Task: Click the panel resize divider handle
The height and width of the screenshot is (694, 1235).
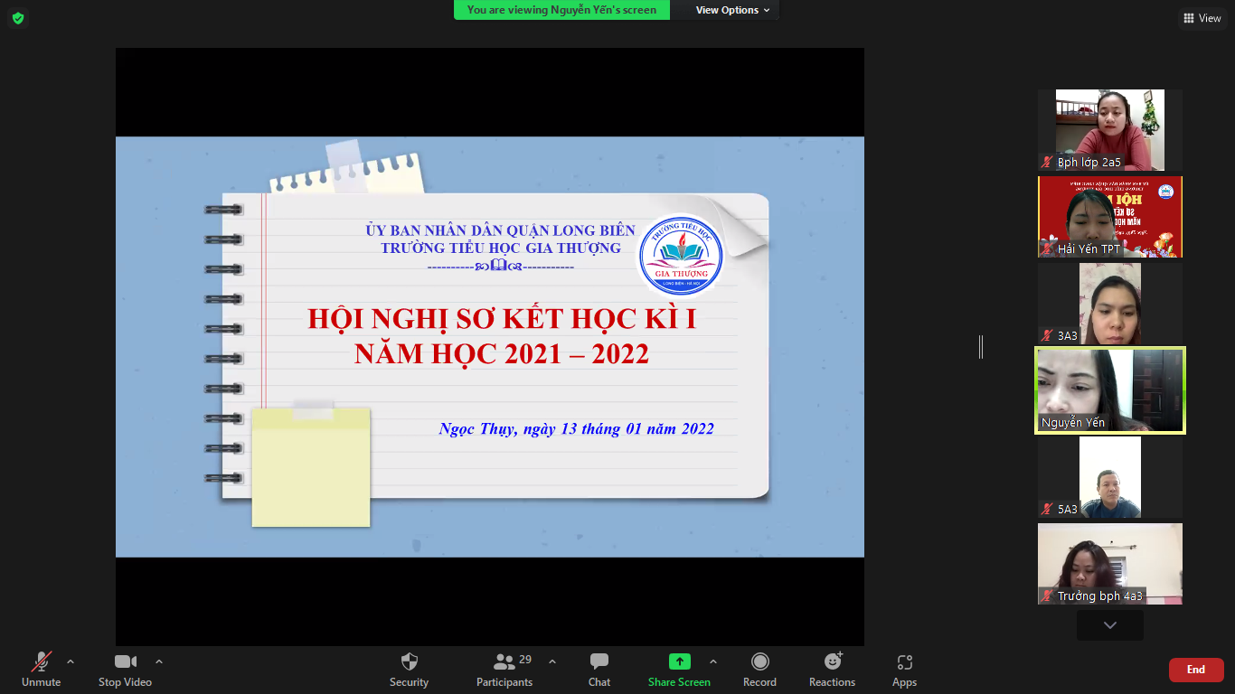Action: pyautogui.click(x=981, y=346)
